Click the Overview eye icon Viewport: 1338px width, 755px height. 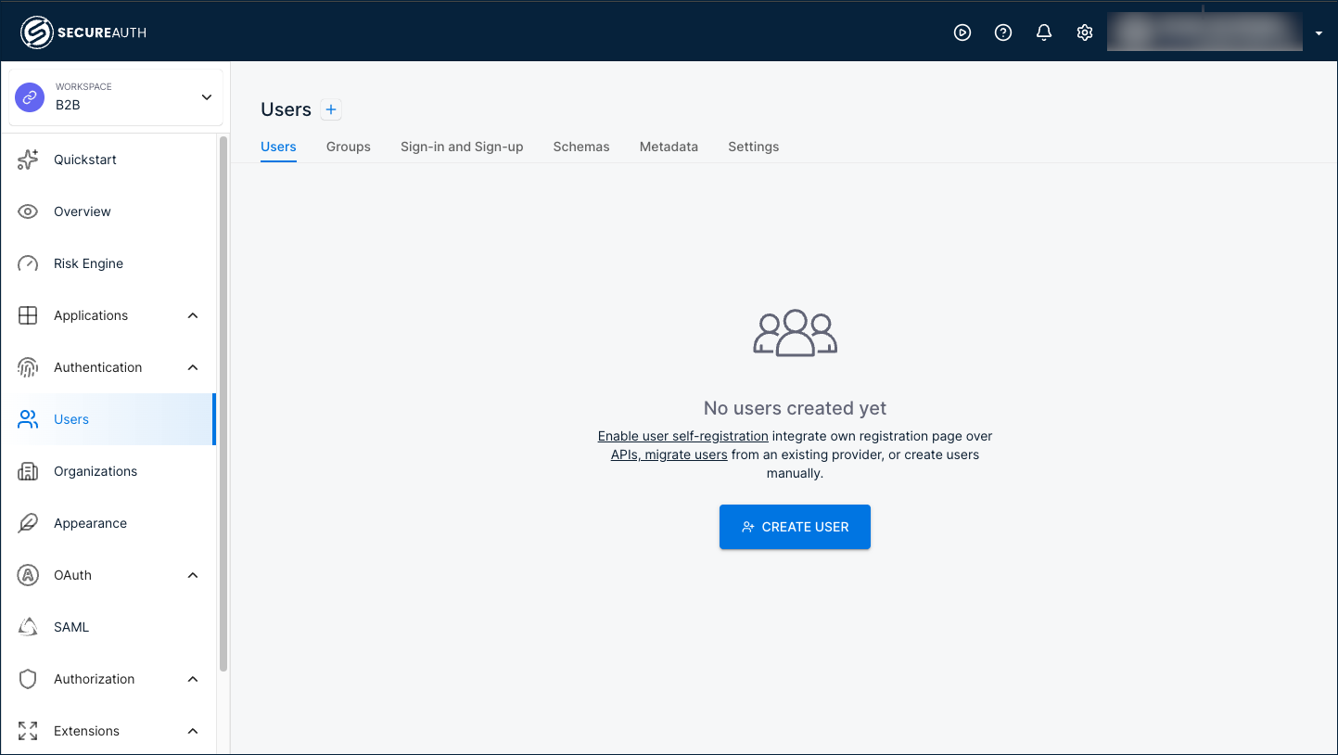click(28, 211)
